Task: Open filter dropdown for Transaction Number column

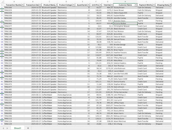Action: 23,5
